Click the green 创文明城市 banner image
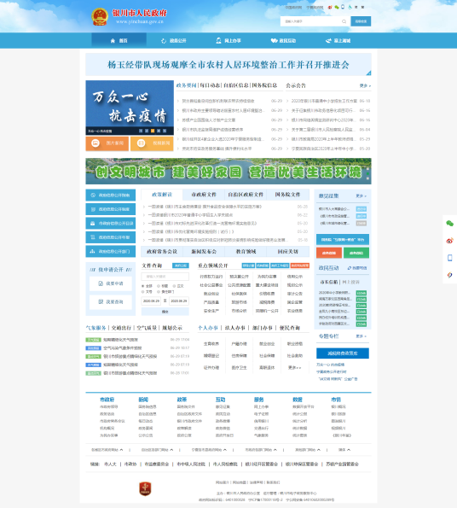This screenshot has height=508, width=457. pos(228,171)
